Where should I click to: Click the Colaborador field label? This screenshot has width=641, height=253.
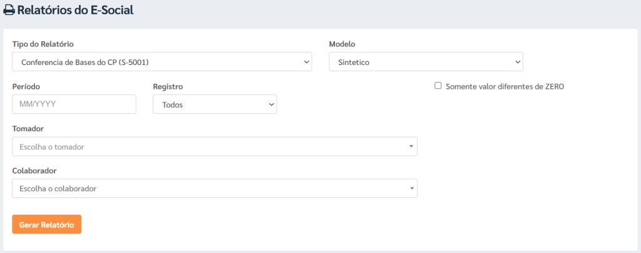click(x=34, y=171)
